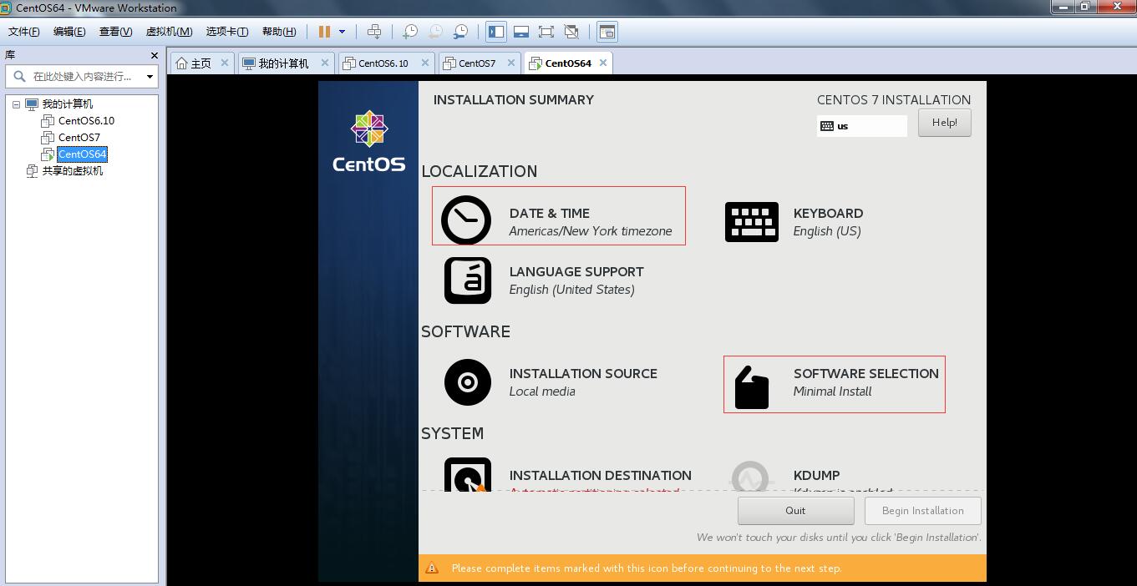The height and width of the screenshot is (586, 1137).
Task: Open the 查看(V) menu
Action: click(115, 32)
